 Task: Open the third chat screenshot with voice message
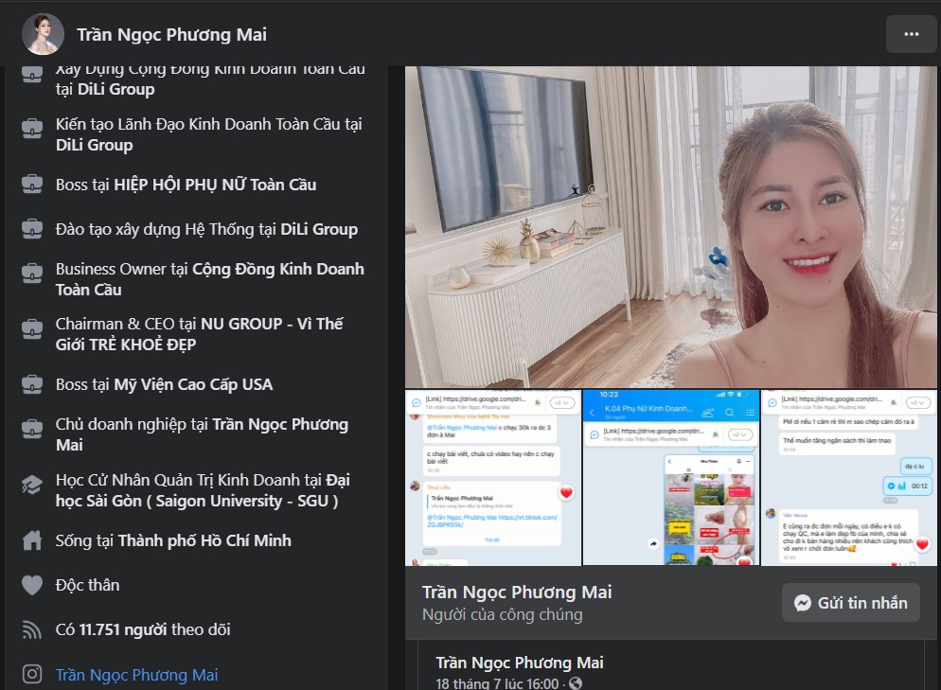click(x=848, y=478)
